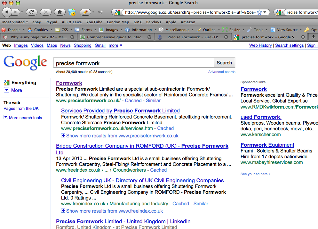Open the Search settings link

pyautogui.click(x=290, y=45)
